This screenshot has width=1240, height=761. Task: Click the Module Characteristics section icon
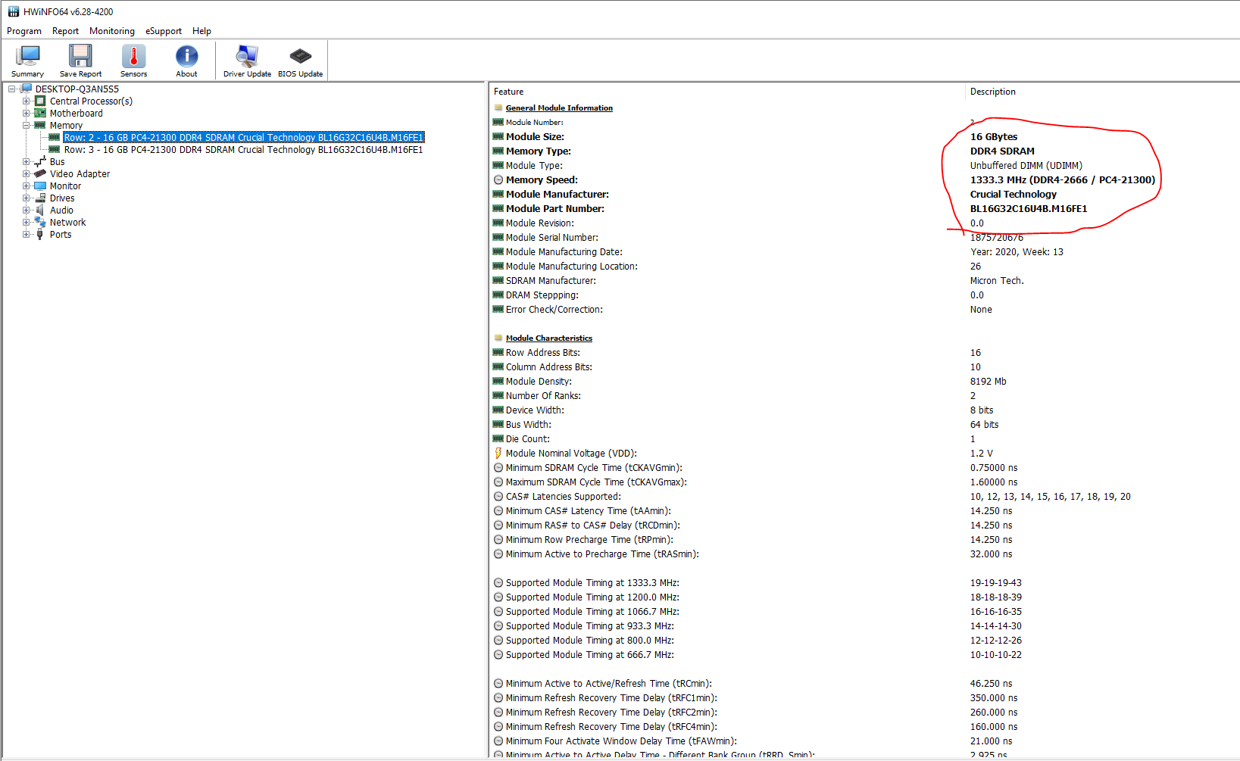[498, 338]
